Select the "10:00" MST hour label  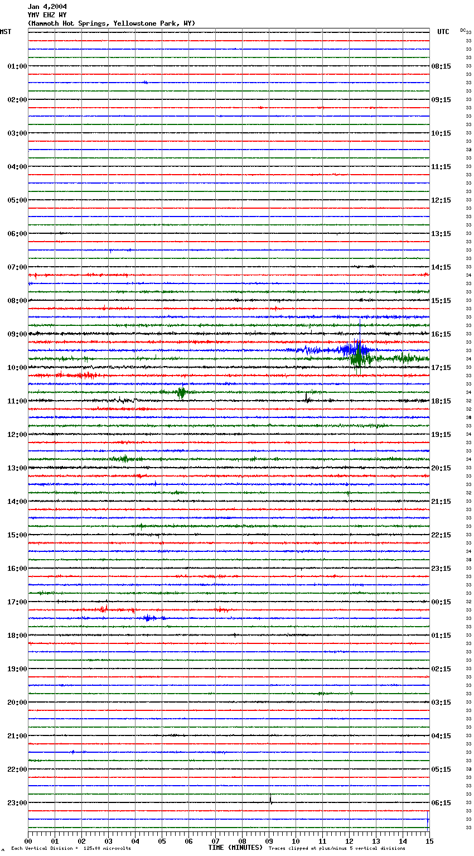coord(17,368)
